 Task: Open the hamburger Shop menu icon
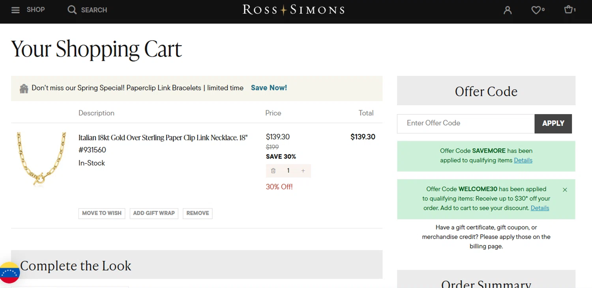(x=15, y=10)
